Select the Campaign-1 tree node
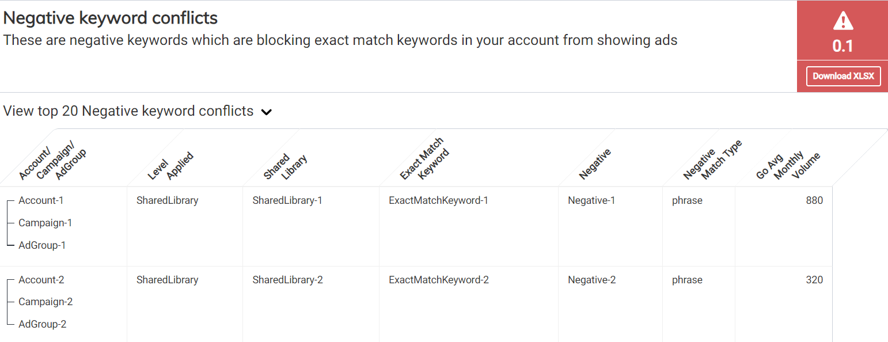Viewport: 888px width, 342px height. (45, 223)
